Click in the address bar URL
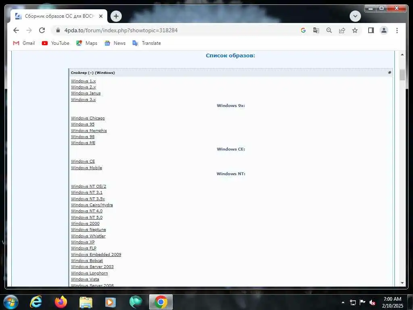This screenshot has width=413, height=310. click(x=121, y=30)
